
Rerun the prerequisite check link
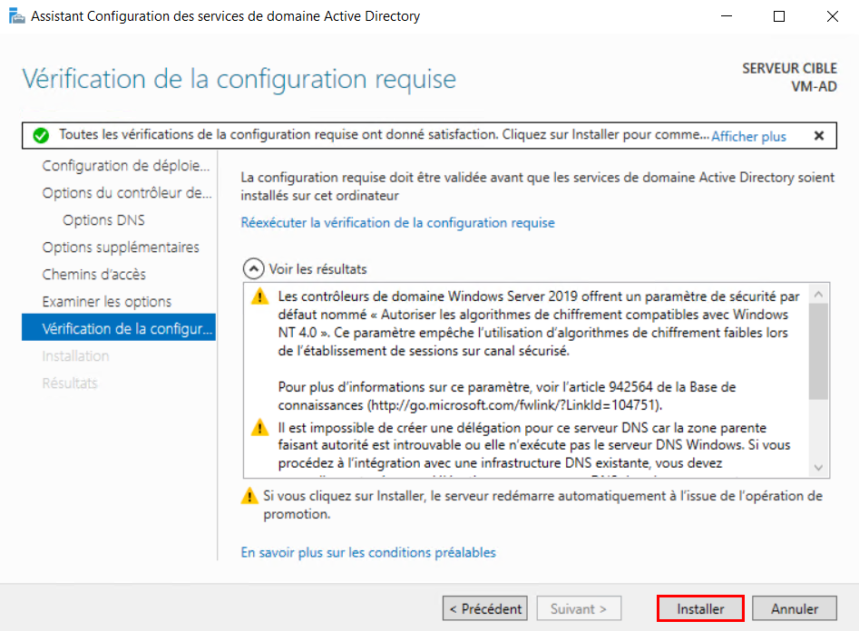[x=397, y=222]
